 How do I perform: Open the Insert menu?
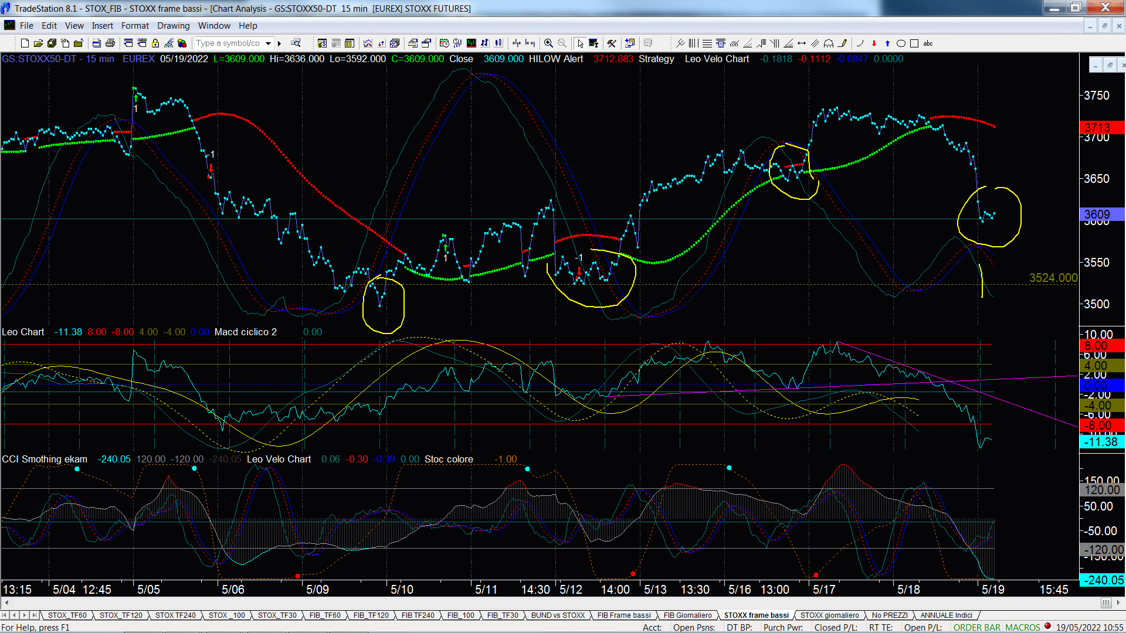[x=102, y=26]
